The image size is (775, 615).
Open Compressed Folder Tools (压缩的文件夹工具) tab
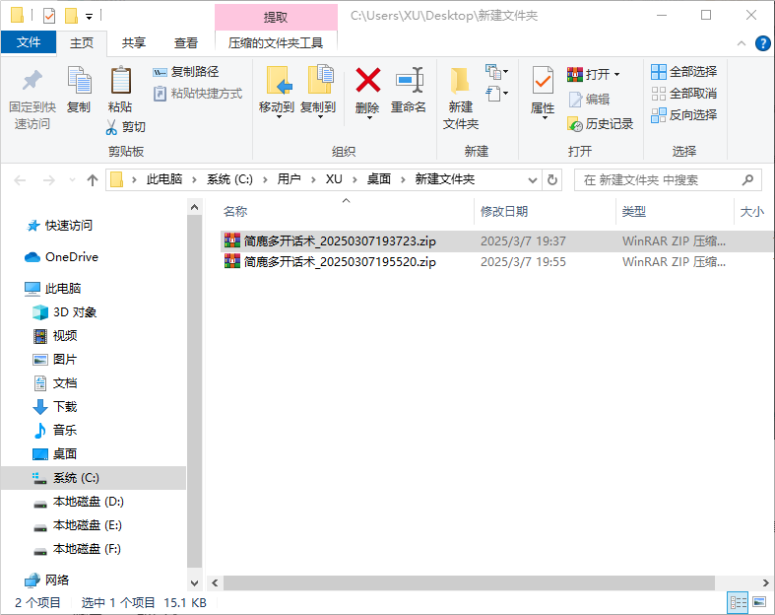276,43
